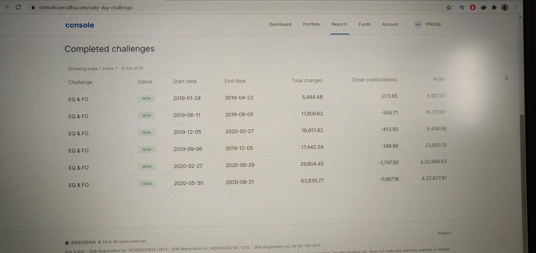Bookmark this page with the star icon
Viewport: 536px width, 253px height.
[x=448, y=8]
